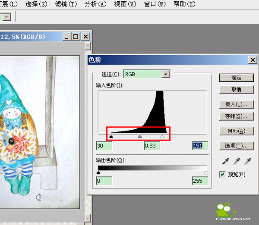Grab the input midtone gray slider

tap(140, 137)
